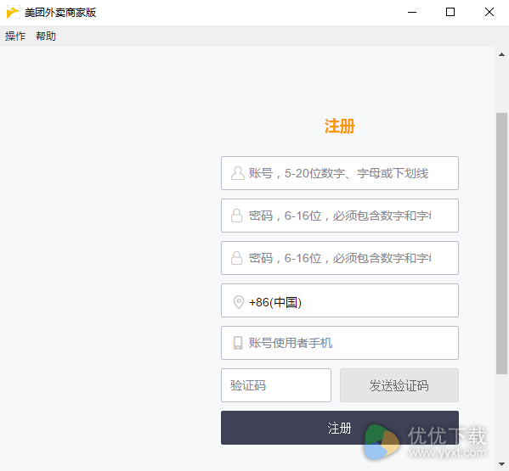The image size is (509, 471).
Task: Click the lock icon in first password field
Action: pyautogui.click(x=236, y=216)
